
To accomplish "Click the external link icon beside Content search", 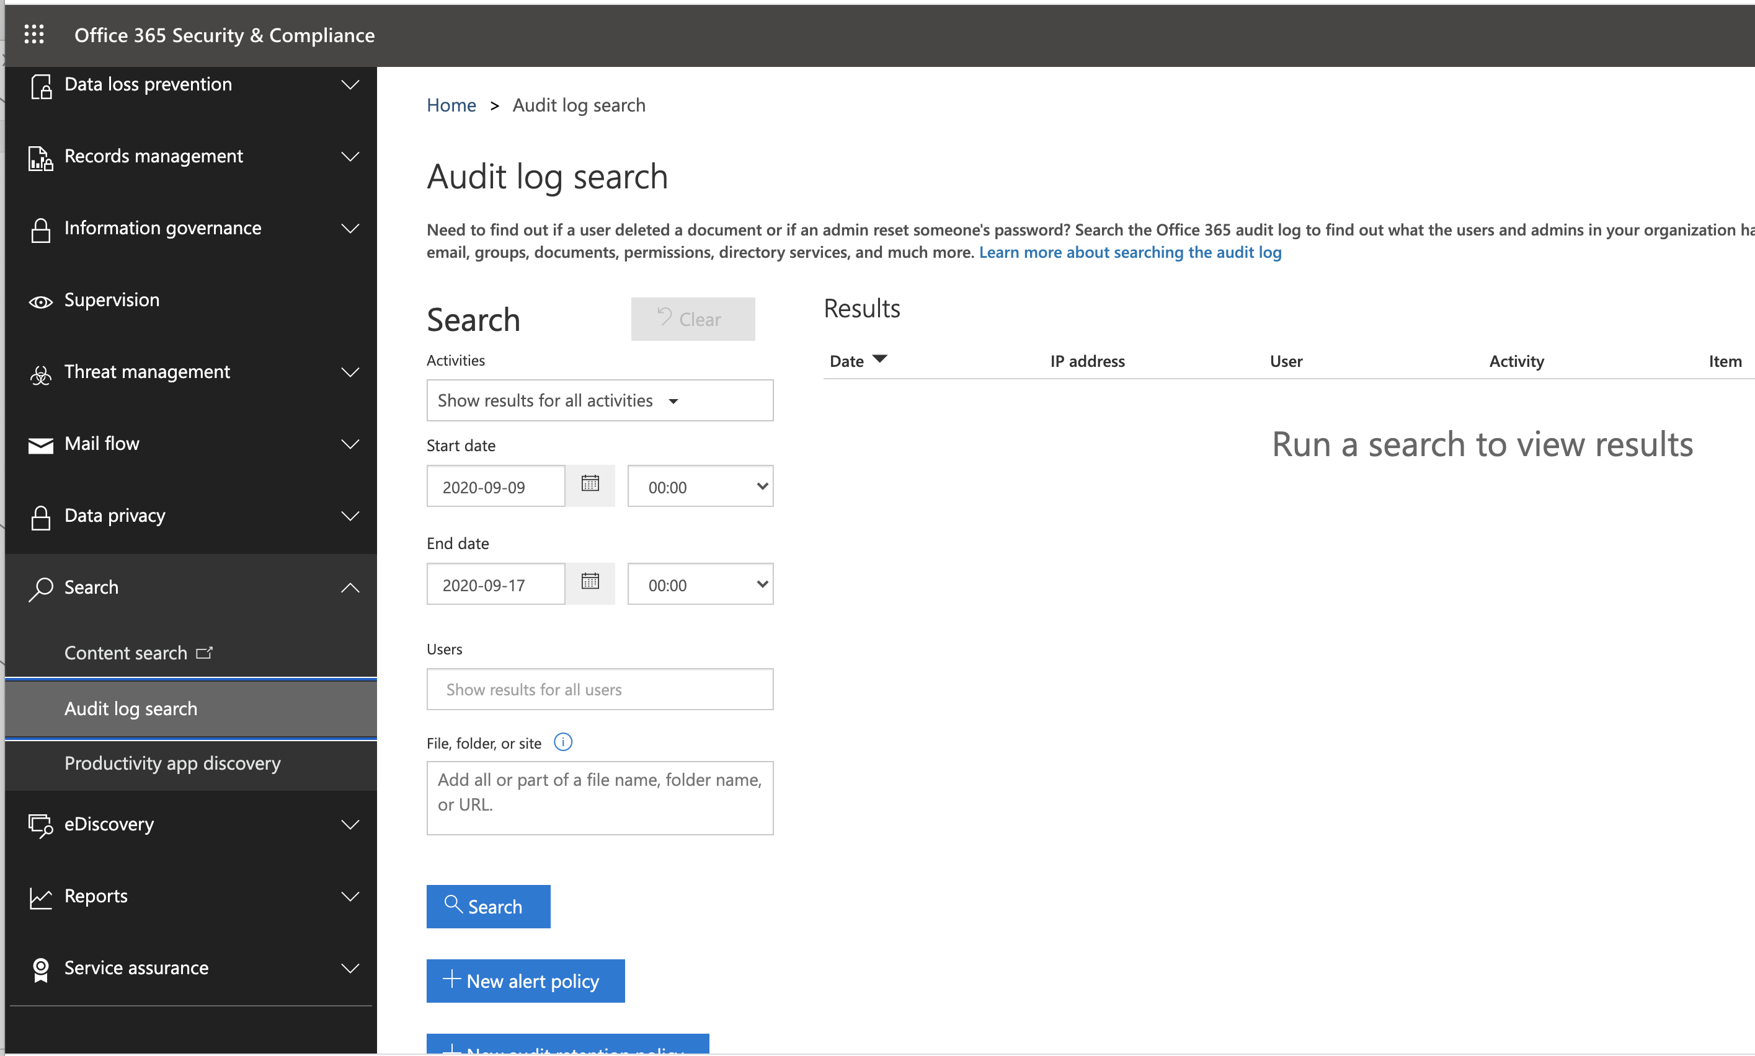I will coord(204,653).
